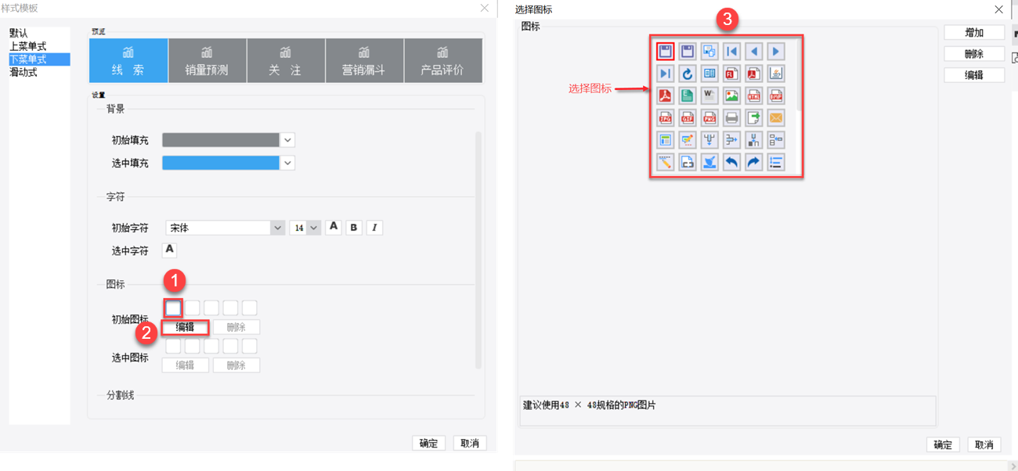1018x471 pixels.
Task: Pick the green Excel export icon
Action: tap(688, 95)
